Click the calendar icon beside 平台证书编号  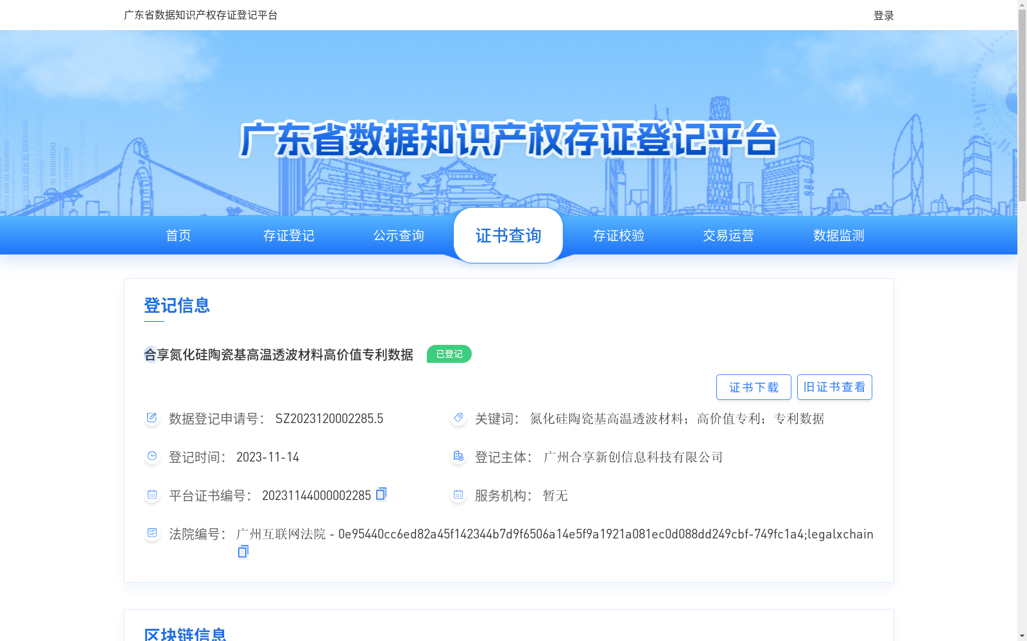click(151, 495)
